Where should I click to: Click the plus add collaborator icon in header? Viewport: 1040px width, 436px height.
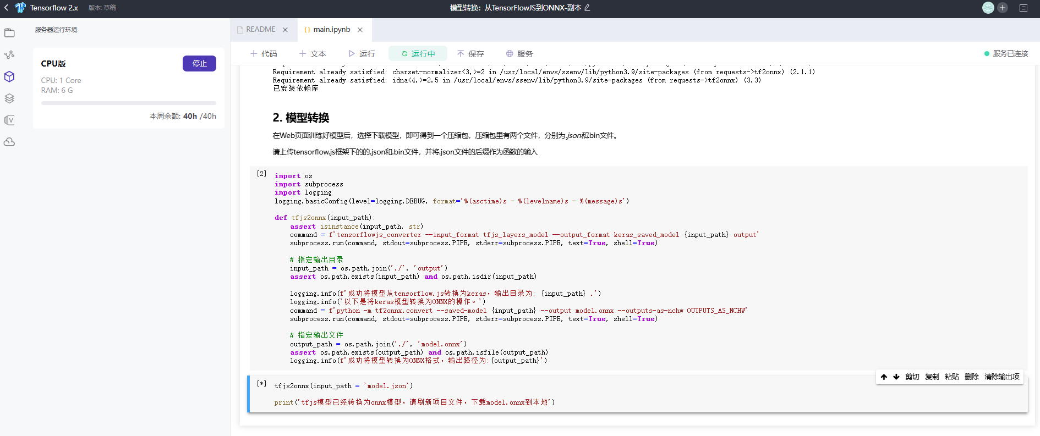click(x=1003, y=8)
